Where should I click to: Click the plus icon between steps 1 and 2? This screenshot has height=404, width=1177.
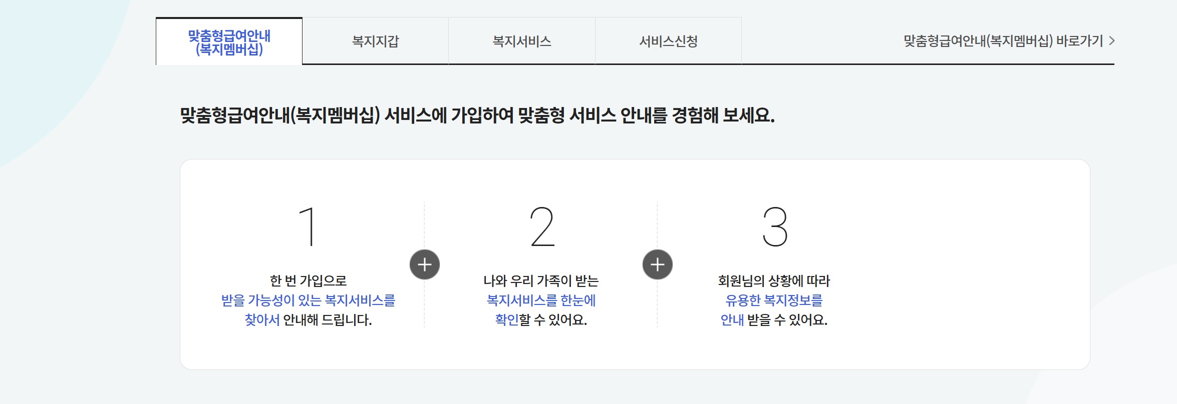(x=425, y=264)
